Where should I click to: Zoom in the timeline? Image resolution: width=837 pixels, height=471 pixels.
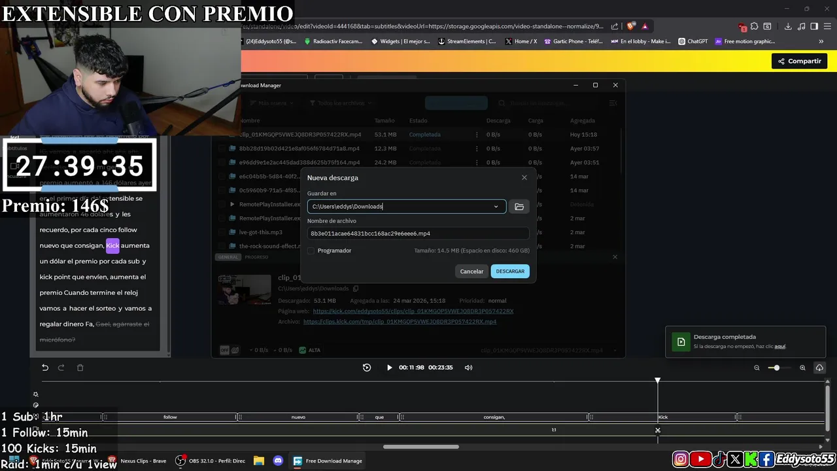[802, 368]
